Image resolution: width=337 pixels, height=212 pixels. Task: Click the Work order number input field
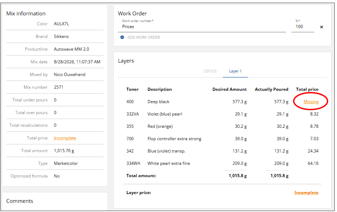202,27
